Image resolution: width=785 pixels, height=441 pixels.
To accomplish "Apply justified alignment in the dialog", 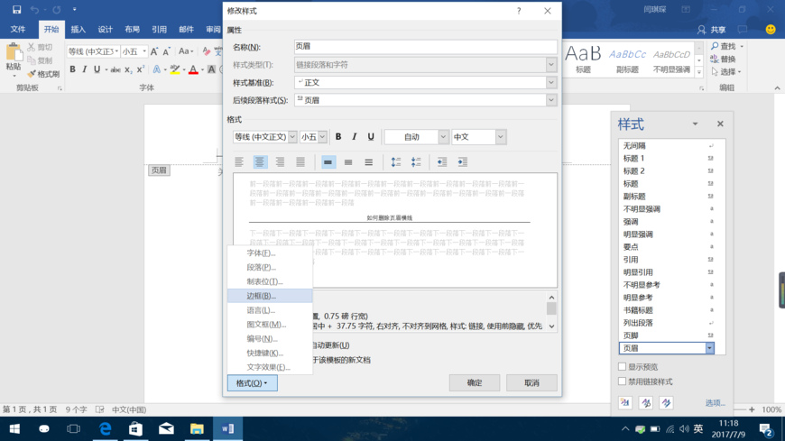I will (300, 161).
